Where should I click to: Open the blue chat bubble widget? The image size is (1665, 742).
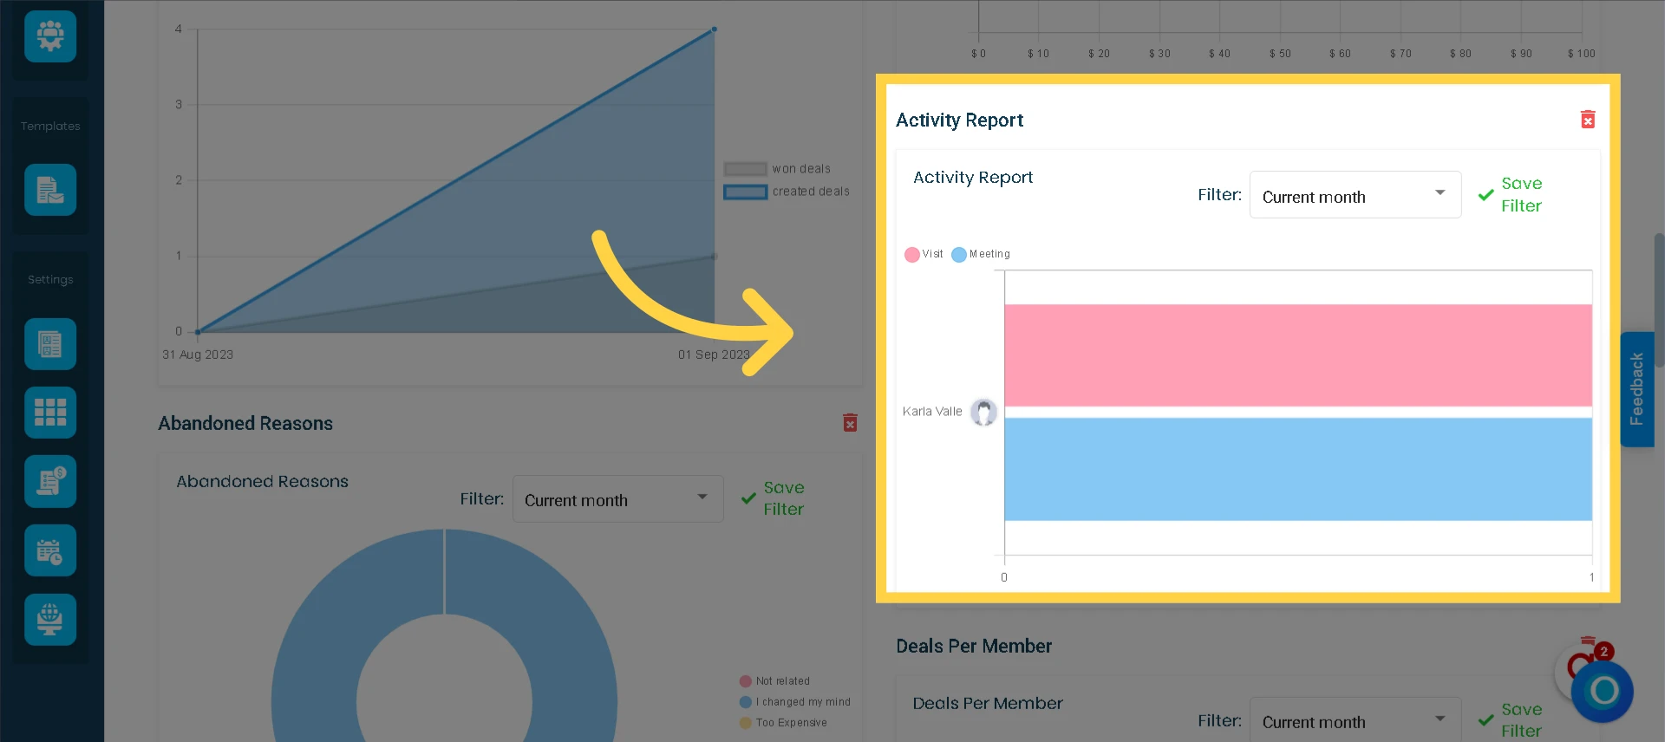(x=1602, y=691)
